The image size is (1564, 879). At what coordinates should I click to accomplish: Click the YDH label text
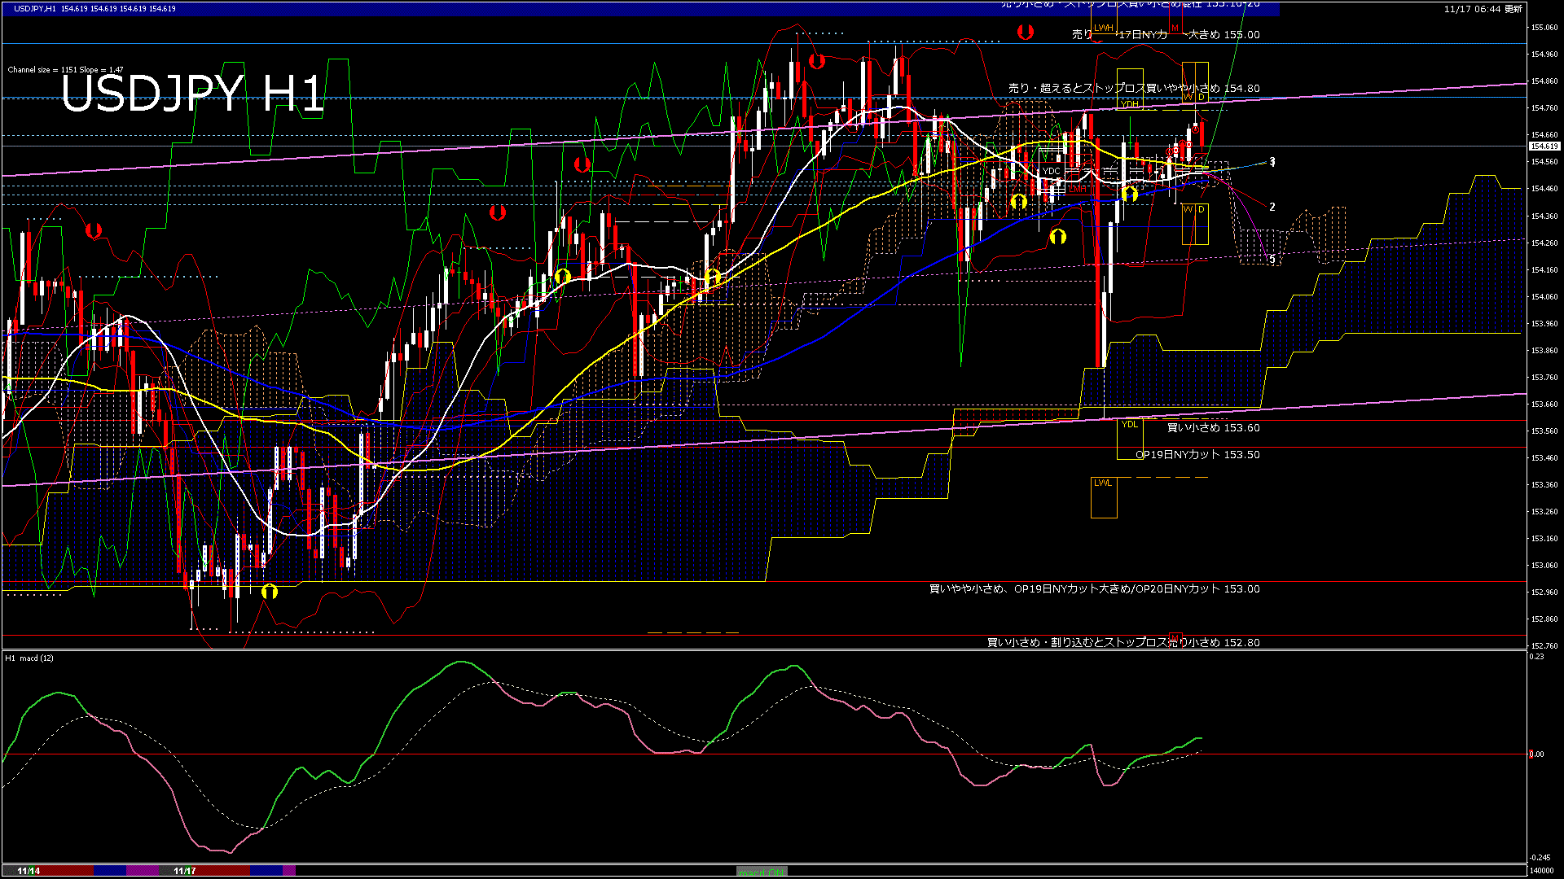pyautogui.click(x=1130, y=104)
